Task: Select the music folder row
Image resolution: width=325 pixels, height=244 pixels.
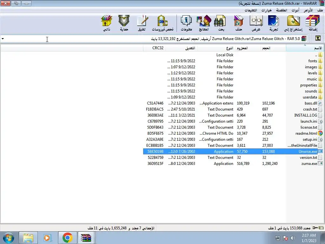Action: point(233,79)
